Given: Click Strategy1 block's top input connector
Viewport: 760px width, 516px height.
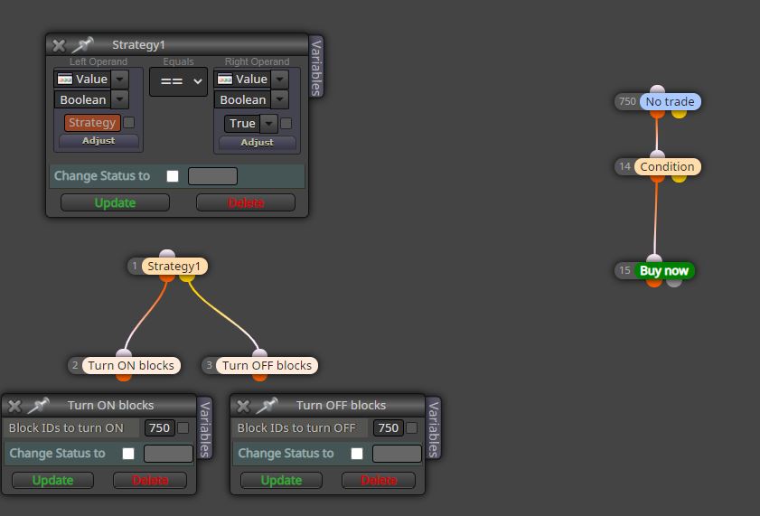Looking at the screenshot, I should click(x=167, y=254).
